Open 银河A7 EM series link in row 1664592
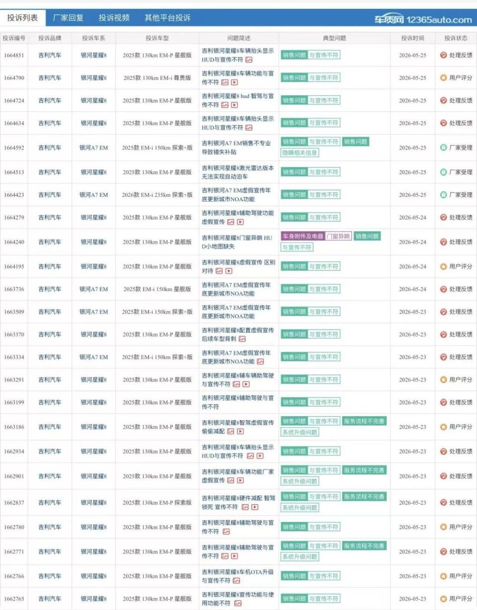 coord(94,148)
